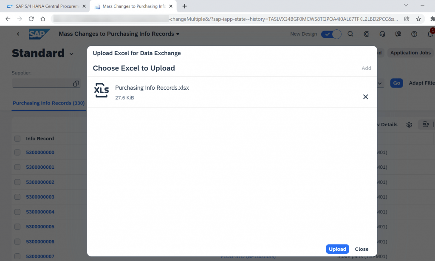Image resolution: width=435 pixels, height=261 pixels.
Task: Close the Upload Excel dialog
Action: click(362, 249)
